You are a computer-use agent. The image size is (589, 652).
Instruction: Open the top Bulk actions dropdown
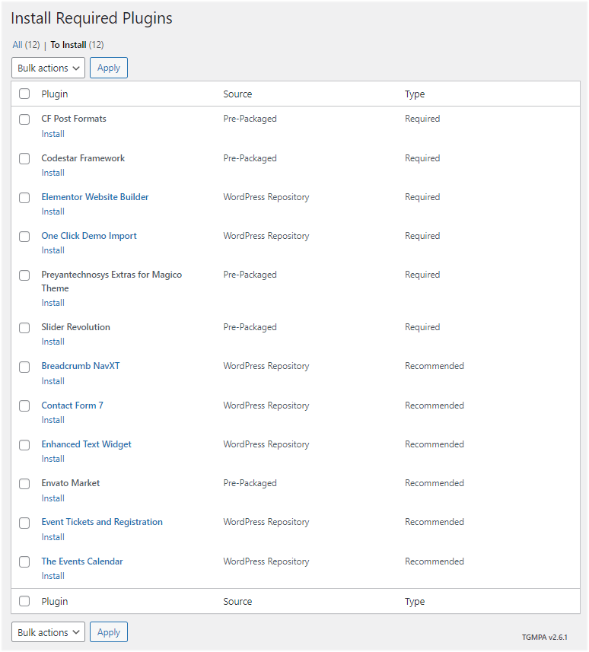coord(48,68)
